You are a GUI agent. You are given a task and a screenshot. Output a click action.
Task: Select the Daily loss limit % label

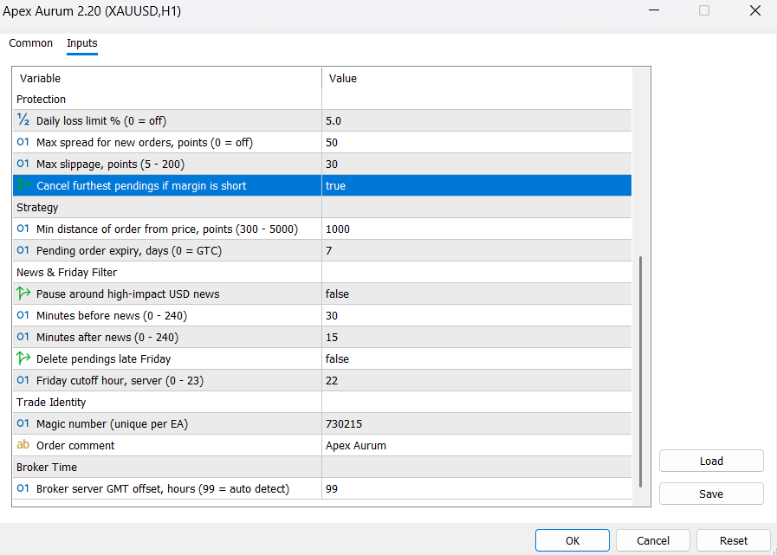(101, 120)
